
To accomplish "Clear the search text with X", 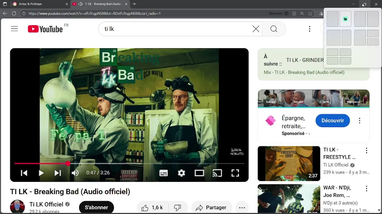I will tap(256, 29).
